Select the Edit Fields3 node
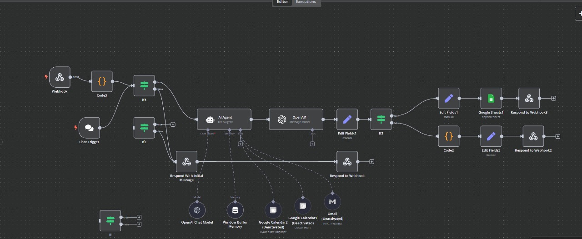 (491, 136)
